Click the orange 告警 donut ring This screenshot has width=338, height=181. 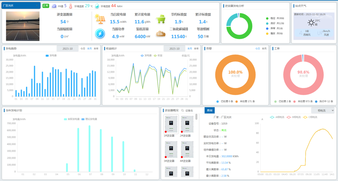tap(235, 91)
